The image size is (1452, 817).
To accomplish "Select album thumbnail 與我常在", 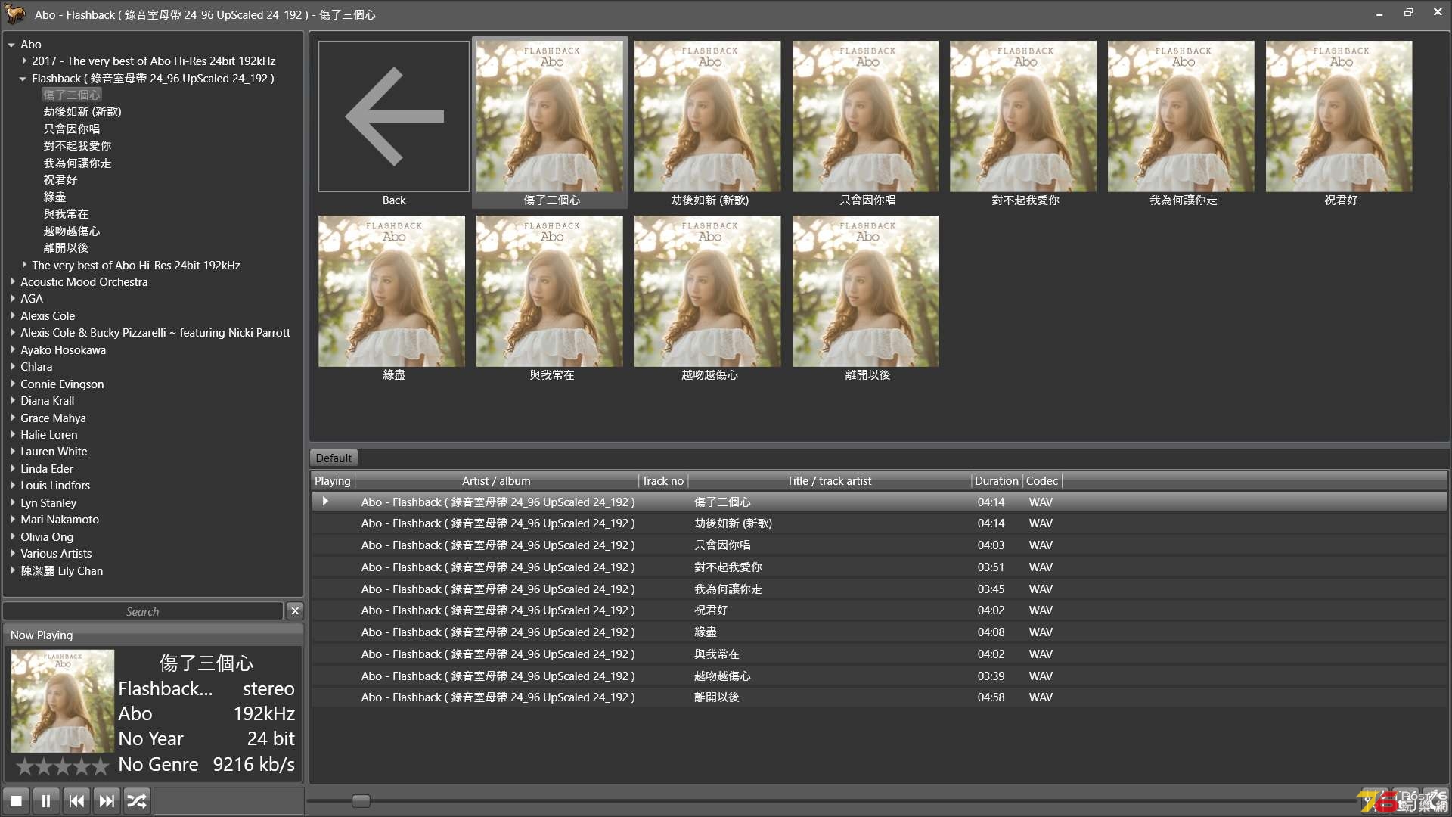I will pyautogui.click(x=550, y=291).
